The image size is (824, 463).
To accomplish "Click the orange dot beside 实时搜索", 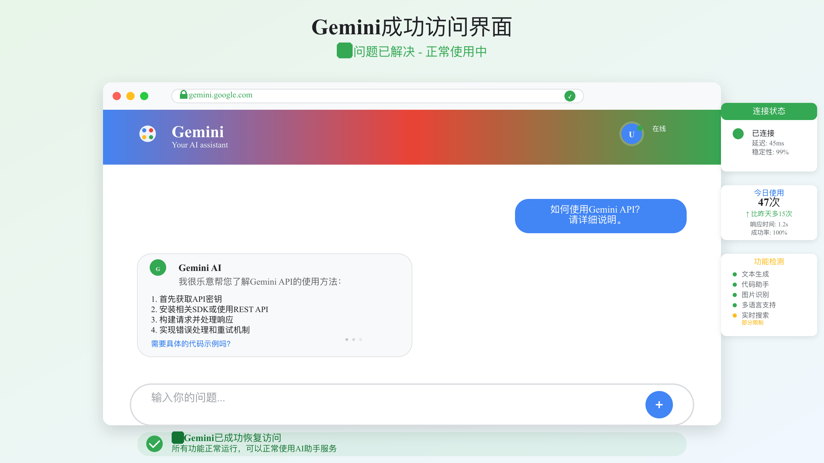I will [735, 316].
